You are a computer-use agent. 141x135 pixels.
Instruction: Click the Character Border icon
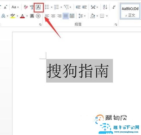click(38, 7)
